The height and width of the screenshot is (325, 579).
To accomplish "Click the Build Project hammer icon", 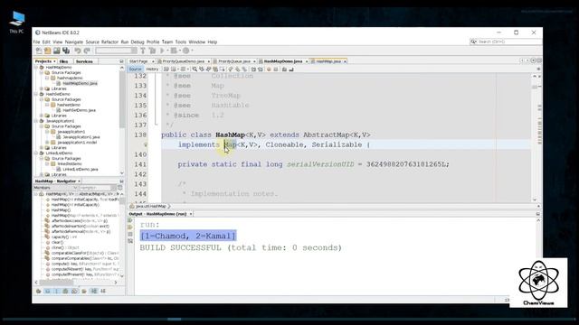I will [x=143, y=51].
